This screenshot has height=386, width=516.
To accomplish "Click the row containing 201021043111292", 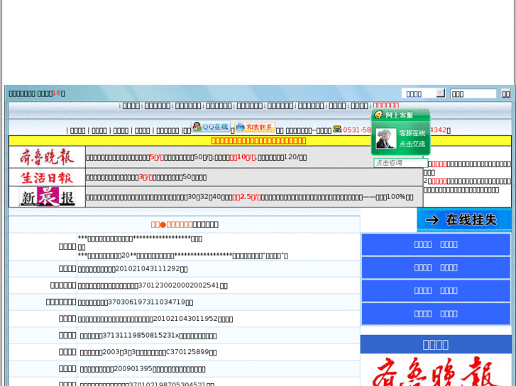I will (185, 268).
